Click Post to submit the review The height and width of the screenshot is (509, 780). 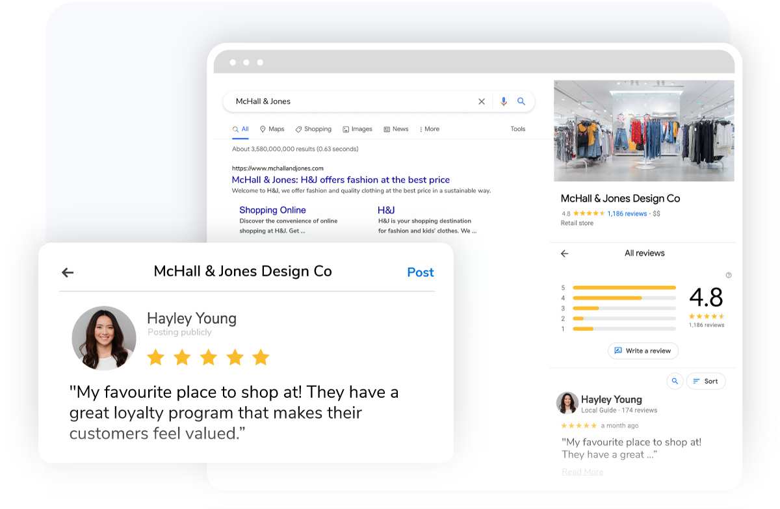421,272
